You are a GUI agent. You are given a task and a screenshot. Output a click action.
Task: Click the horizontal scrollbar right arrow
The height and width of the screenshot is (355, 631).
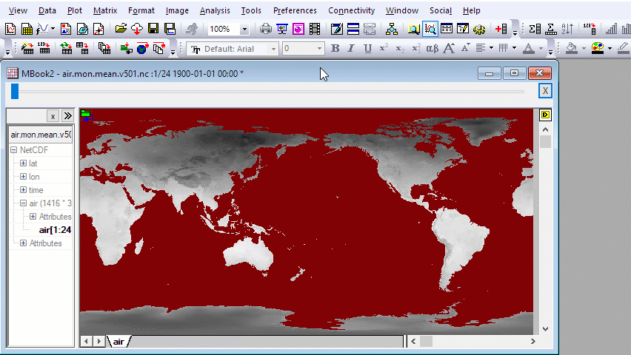coord(532,342)
